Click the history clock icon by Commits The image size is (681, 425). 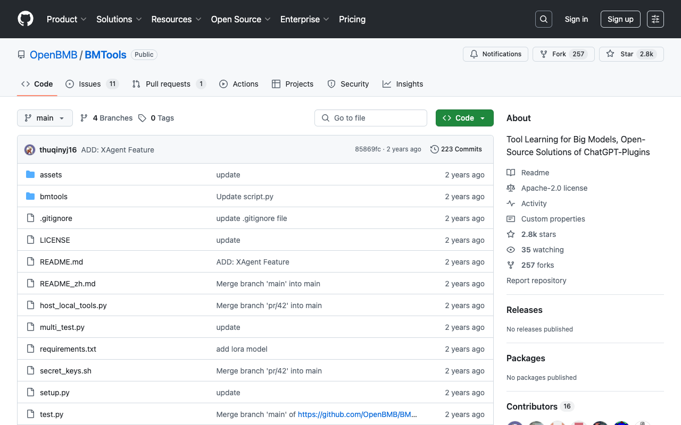[x=435, y=149]
